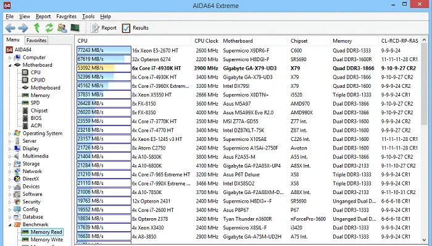
Task: Expand the Network tree node
Action: click(10, 171)
